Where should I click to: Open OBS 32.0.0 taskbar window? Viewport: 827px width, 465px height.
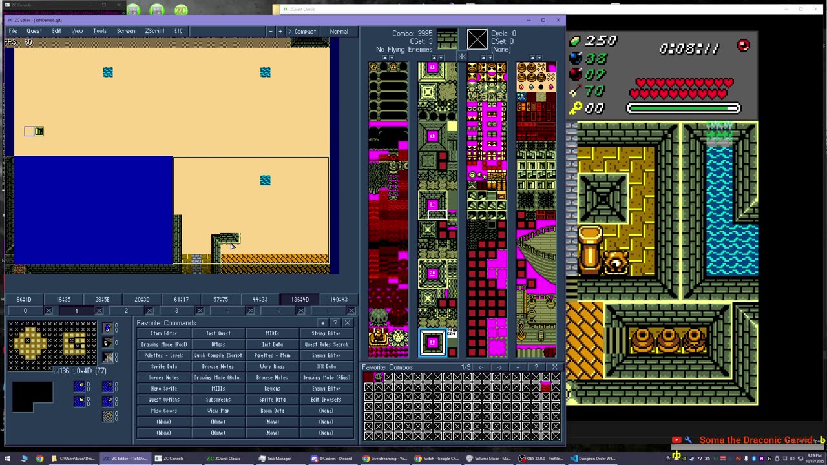pos(541,459)
